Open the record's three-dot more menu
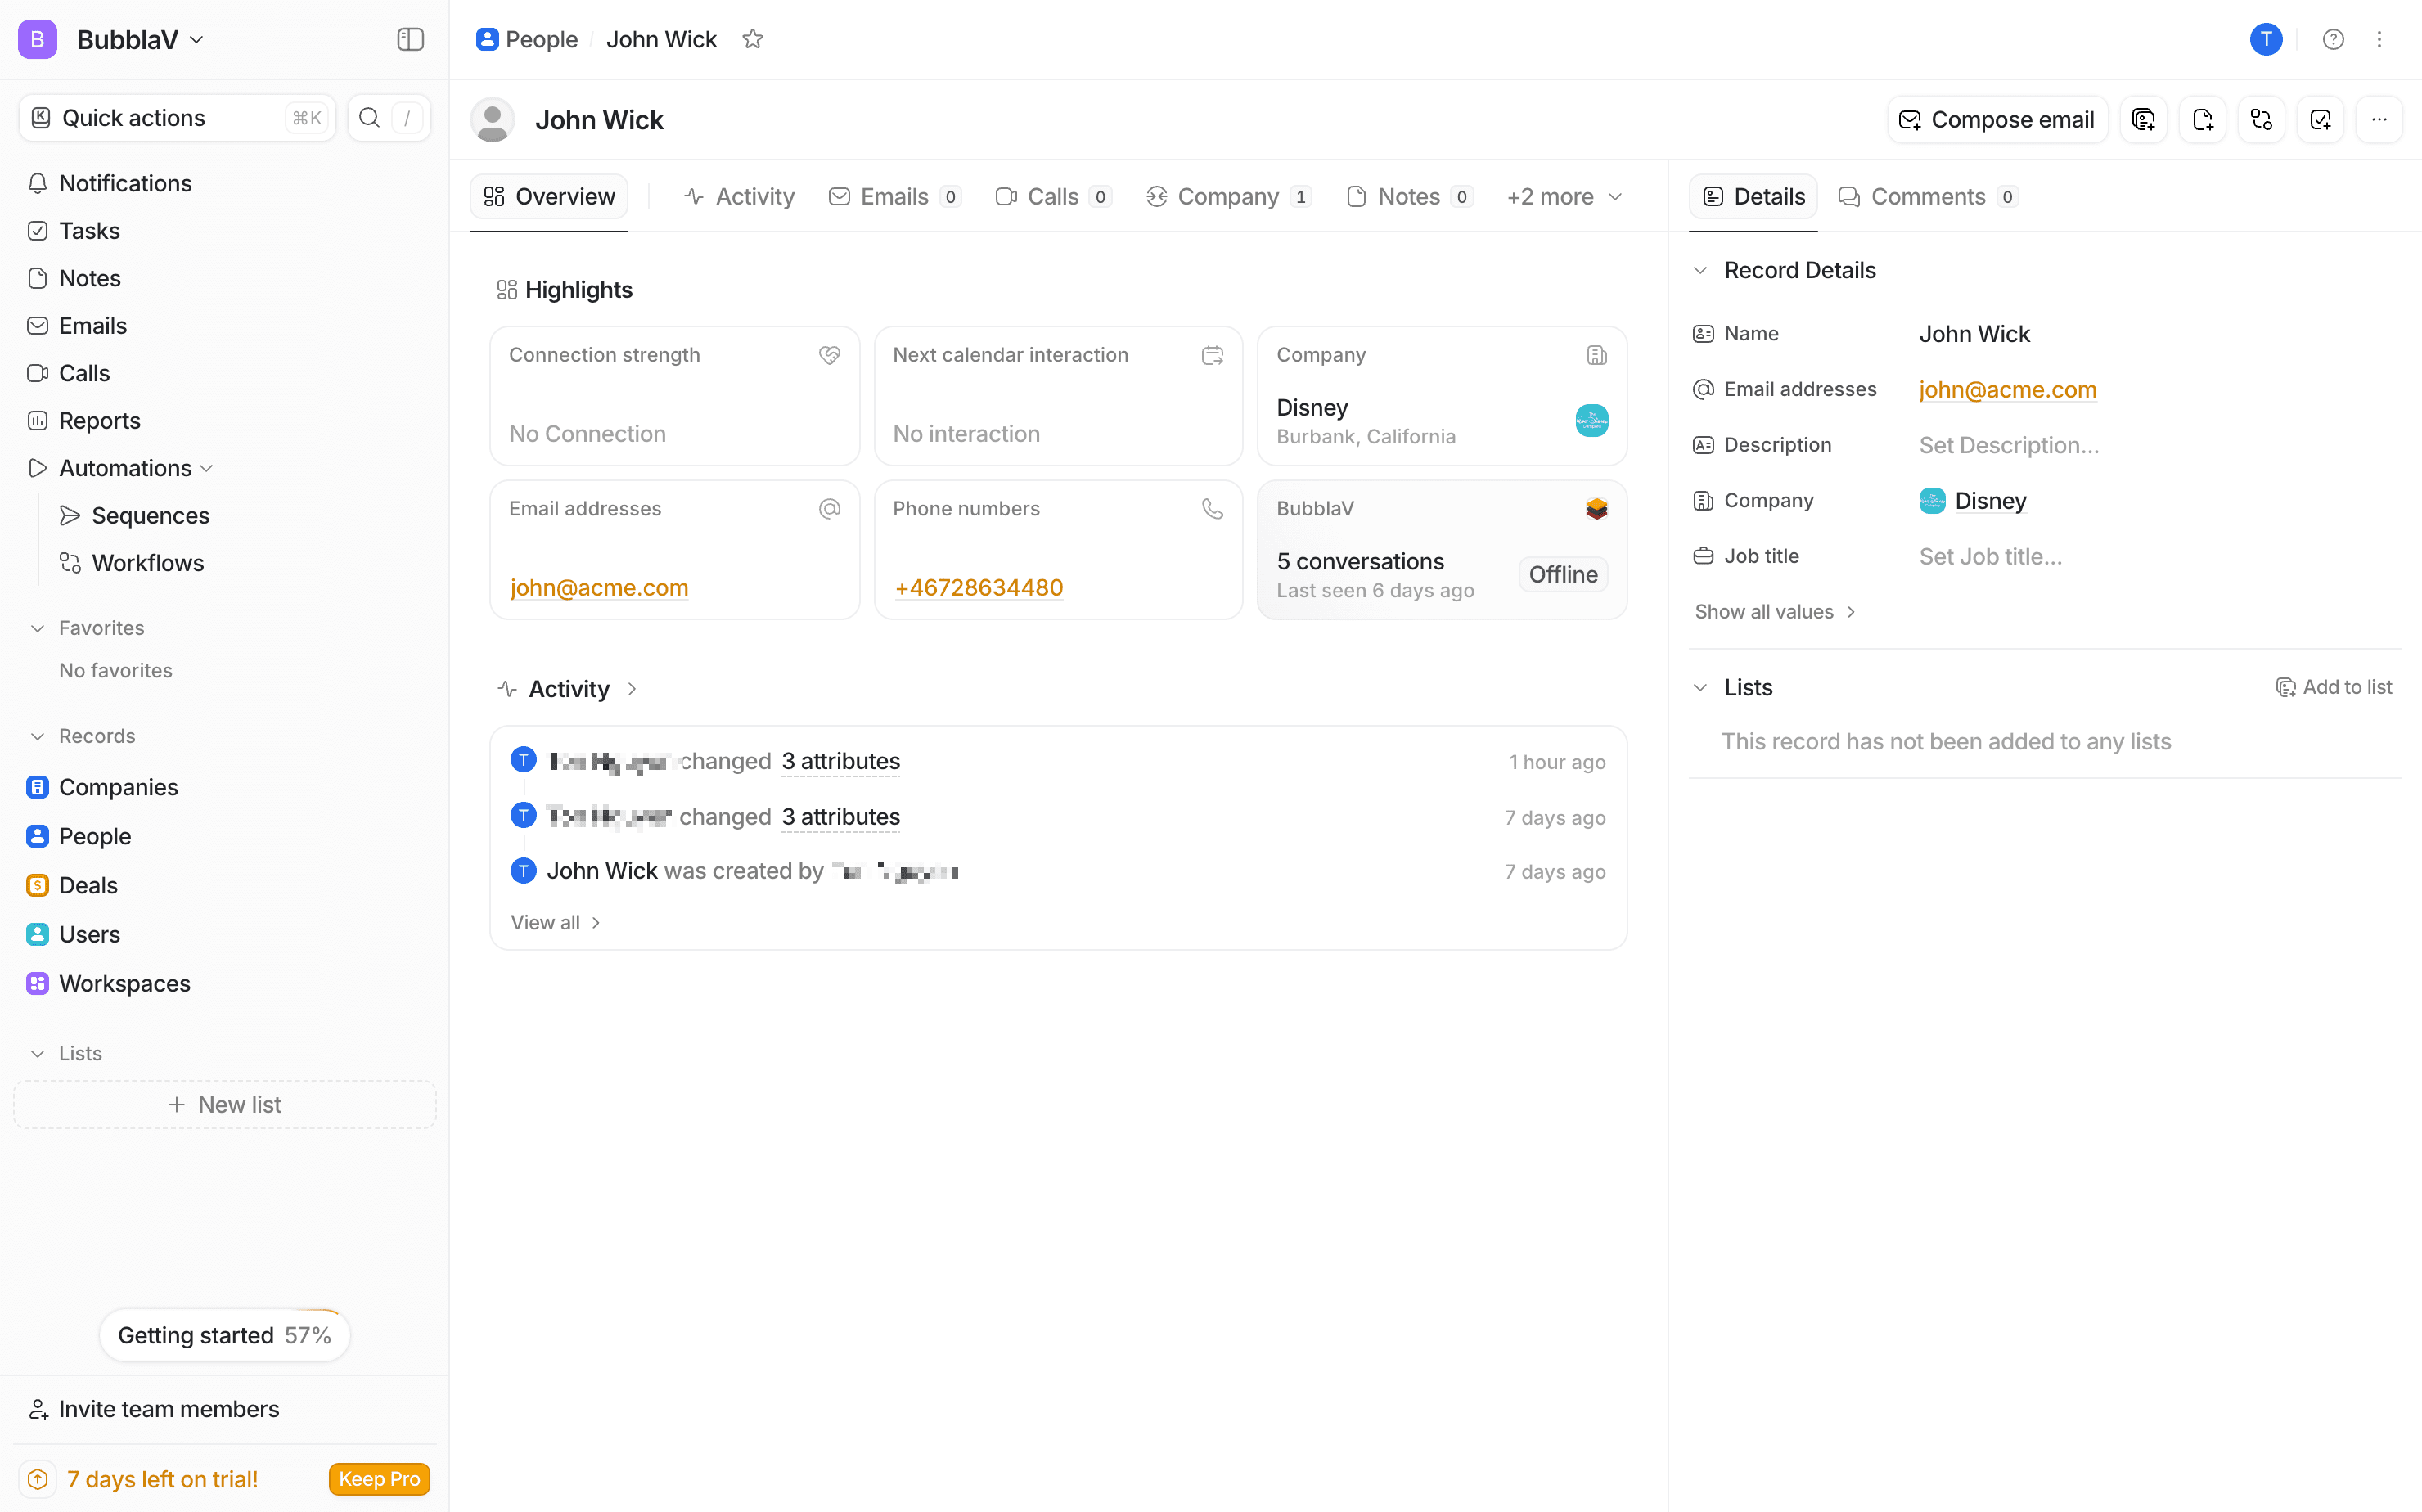This screenshot has width=2422, height=1512. coord(2379,120)
